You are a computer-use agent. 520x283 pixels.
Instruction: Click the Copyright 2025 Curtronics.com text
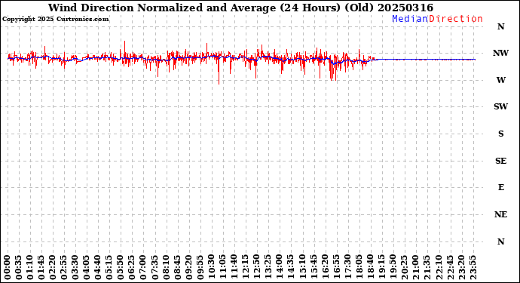tap(55, 20)
